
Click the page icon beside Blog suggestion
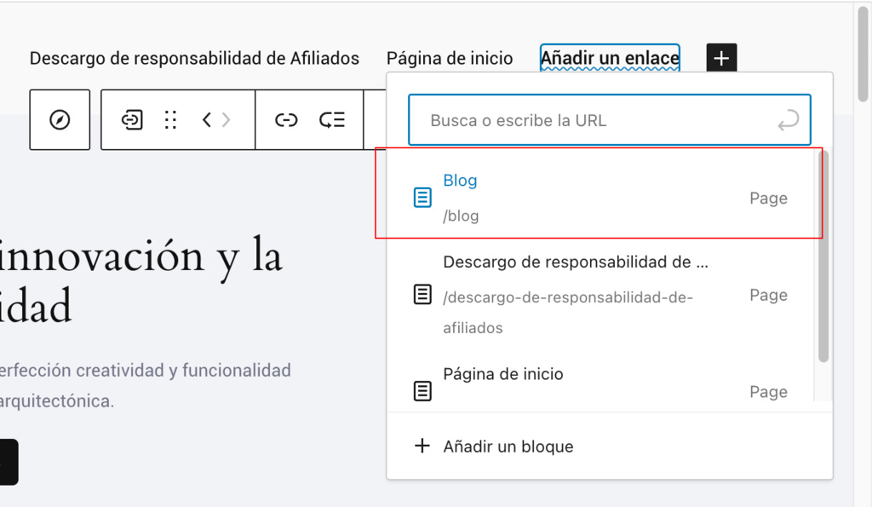click(x=422, y=197)
